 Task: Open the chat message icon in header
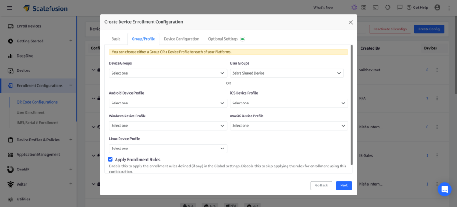[x=400, y=8]
